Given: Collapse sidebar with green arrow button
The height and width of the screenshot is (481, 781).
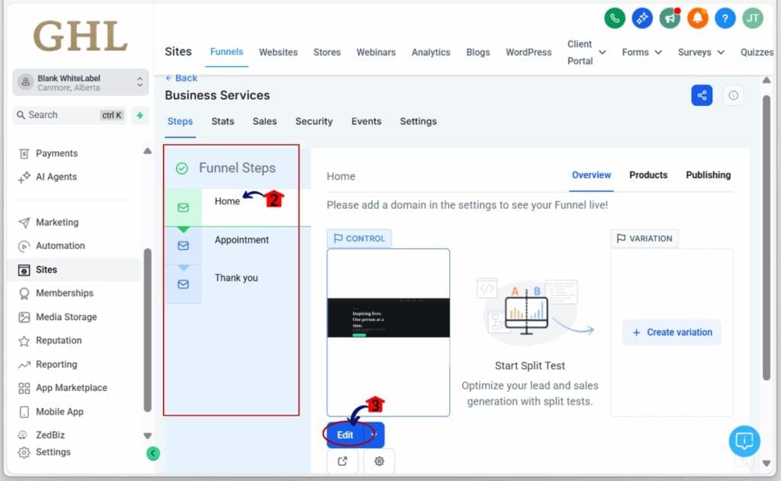Looking at the screenshot, I should [x=153, y=453].
